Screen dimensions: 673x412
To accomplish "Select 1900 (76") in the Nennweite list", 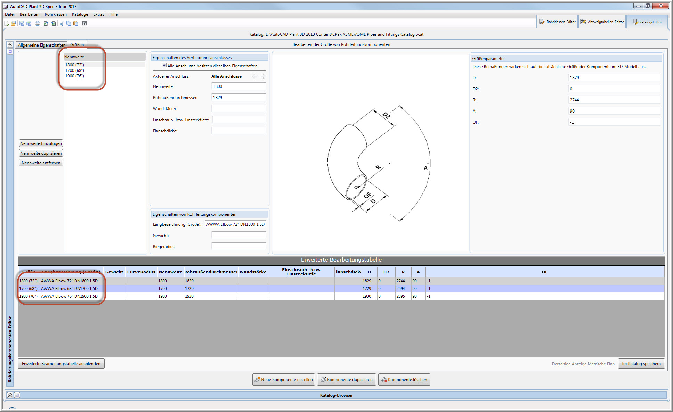I will pos(105,76).
